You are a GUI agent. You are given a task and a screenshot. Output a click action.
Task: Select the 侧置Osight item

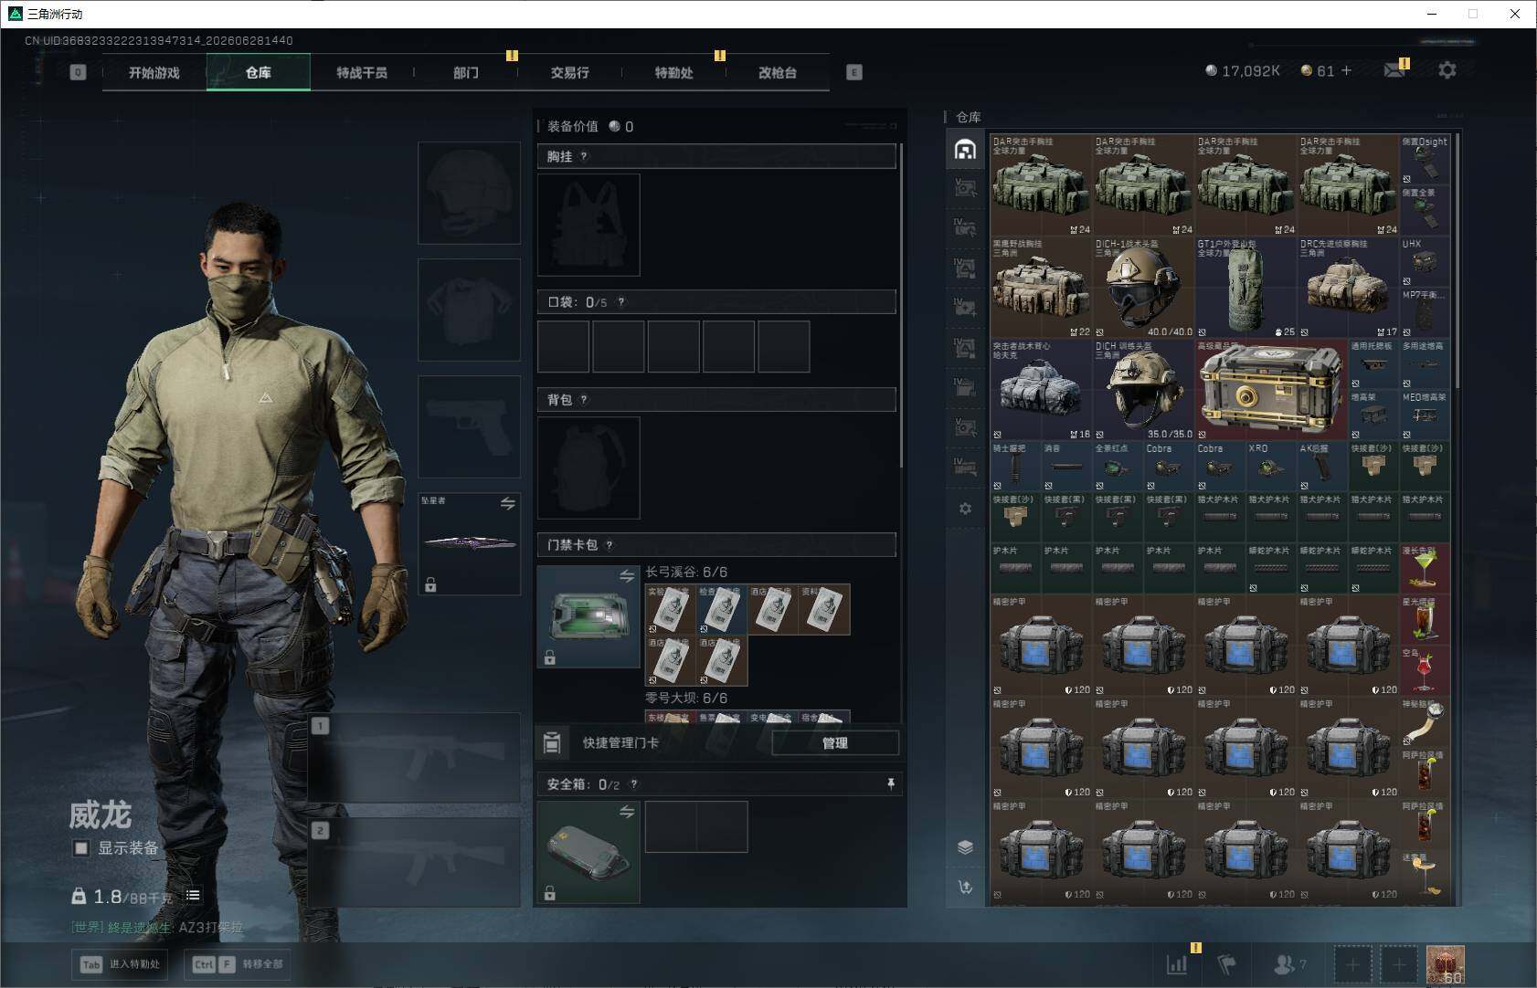click(1426, 160)
